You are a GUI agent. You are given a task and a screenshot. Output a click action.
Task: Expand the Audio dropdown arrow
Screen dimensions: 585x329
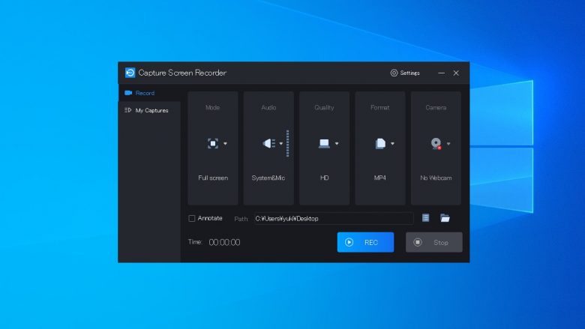coord(281,144)
